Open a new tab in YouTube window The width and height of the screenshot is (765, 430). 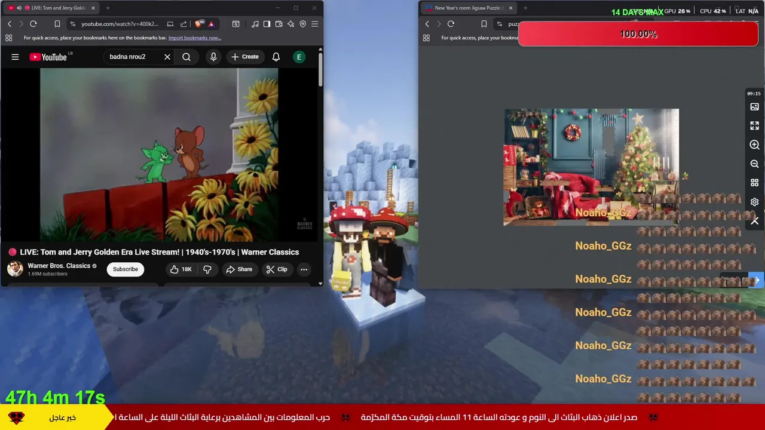[x=108, y=8]
